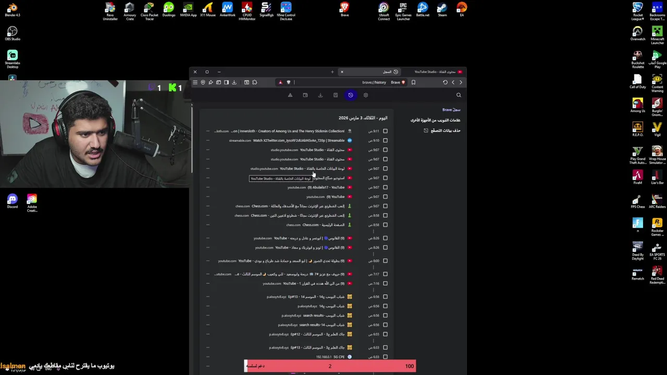Open the Brave Shields lion icon
This screenshot has width=667, height=375.
point(288,82)
